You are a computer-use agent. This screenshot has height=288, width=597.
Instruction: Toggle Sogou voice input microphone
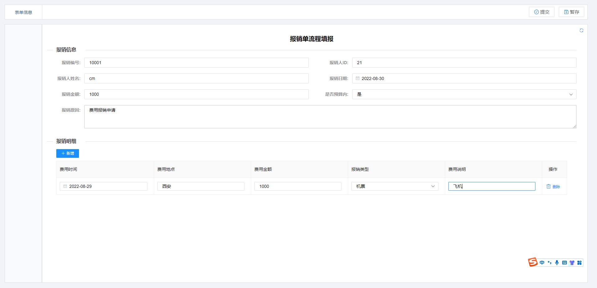[557, 263]
